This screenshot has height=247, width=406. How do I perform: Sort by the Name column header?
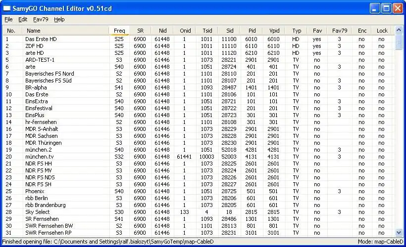pyautogui.click(x=66, y=31)
